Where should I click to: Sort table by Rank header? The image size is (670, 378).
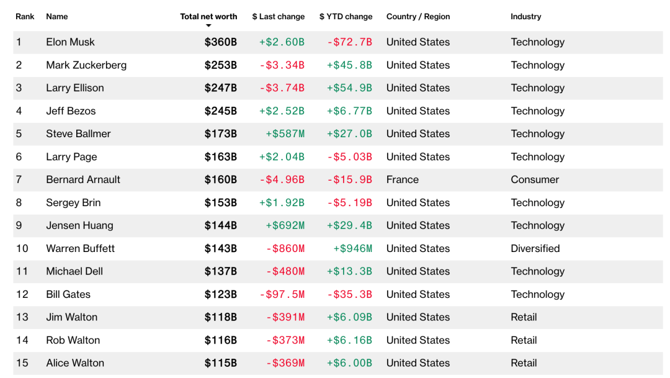point(25,17)
